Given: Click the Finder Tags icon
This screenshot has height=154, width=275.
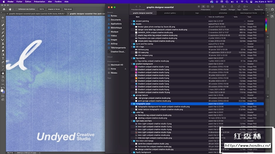Looking at the screenshot, I should pos(239,6).
